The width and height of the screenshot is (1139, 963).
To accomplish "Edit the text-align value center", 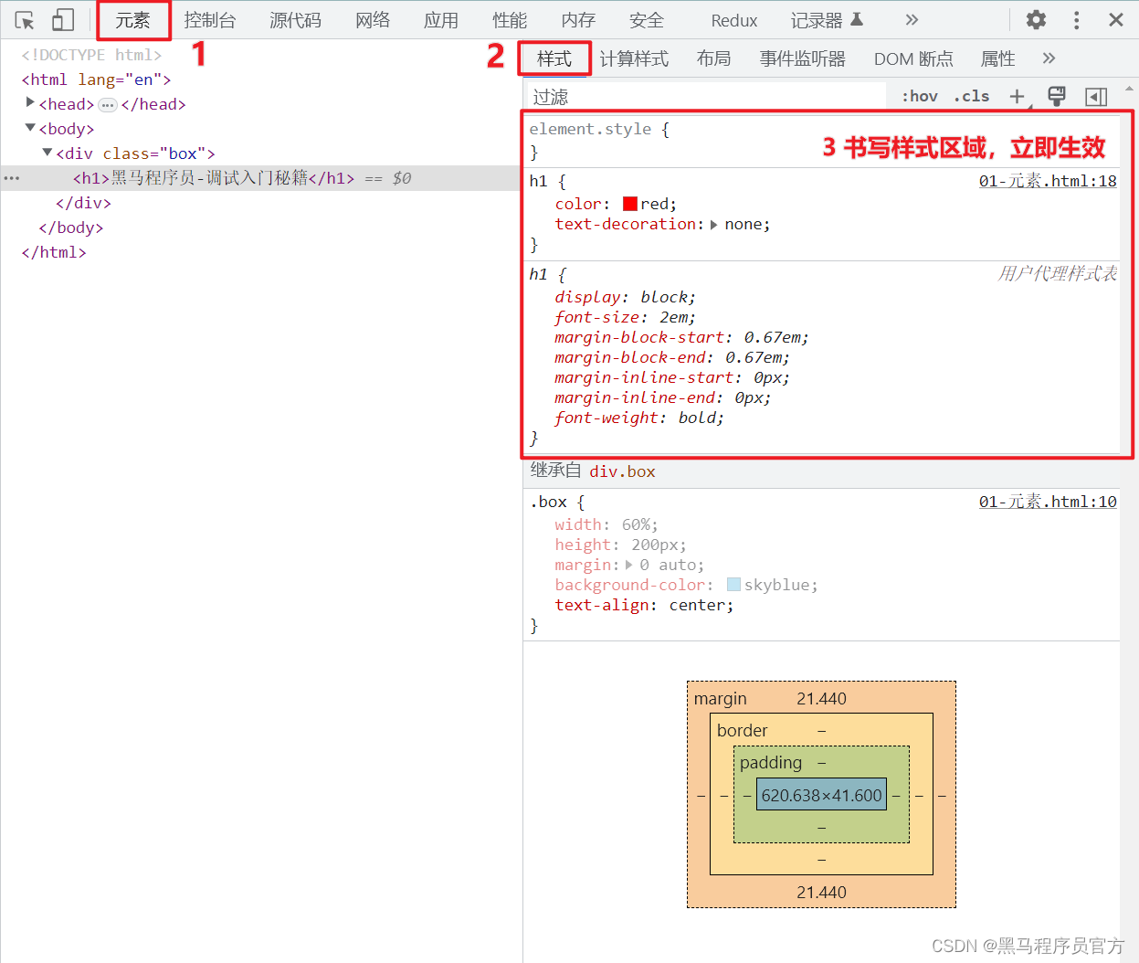I will (698, 605).
